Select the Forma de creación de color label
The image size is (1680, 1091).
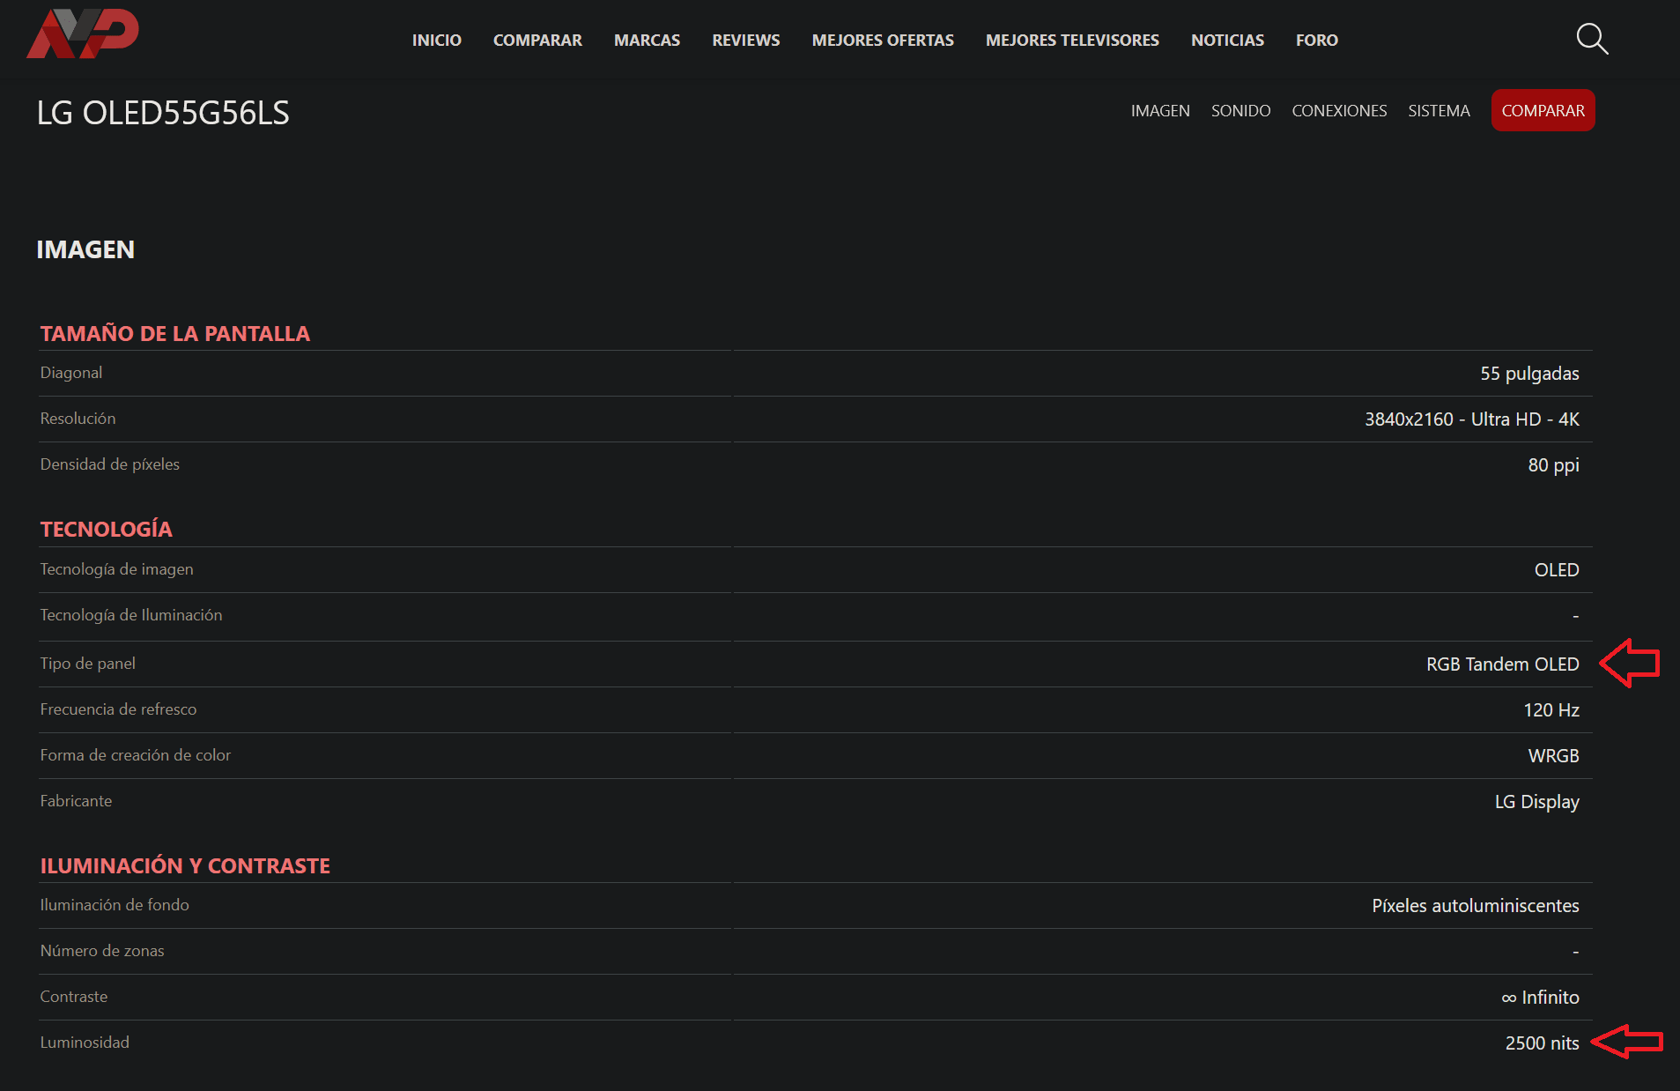(x=136, y=755)
